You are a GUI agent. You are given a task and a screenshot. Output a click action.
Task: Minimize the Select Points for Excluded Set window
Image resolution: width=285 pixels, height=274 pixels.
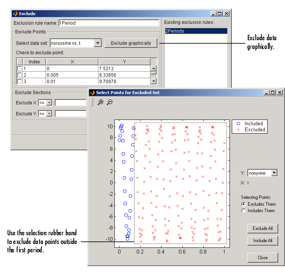tap(267, 93)
